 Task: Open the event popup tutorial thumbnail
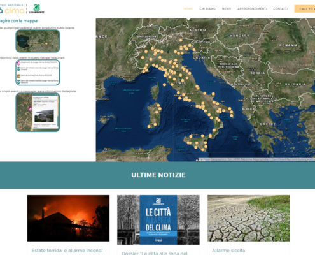[x=38, y=112]
